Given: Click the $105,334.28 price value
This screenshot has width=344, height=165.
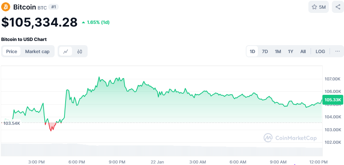Looking at the screenshot, I should click(x=39, y=22).
